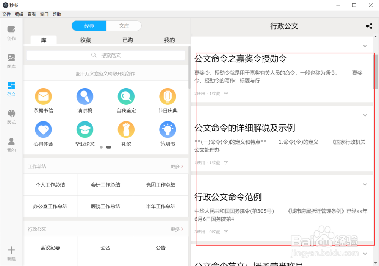Image resolution: width=379 pixels, height=266 pixels.
Task: Select the 版式 sidebar icon
Action: [x=11, y=117]
